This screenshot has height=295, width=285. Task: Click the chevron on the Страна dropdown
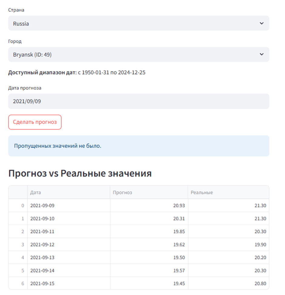[261, 23]
